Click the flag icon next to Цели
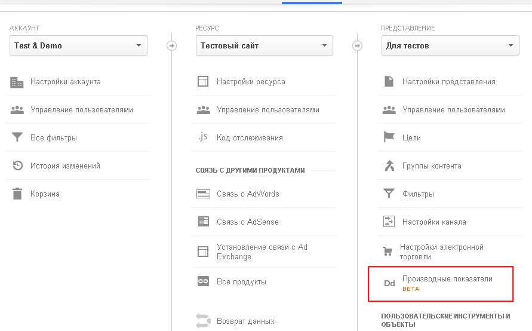532x331 pixels. pos(389,138)
